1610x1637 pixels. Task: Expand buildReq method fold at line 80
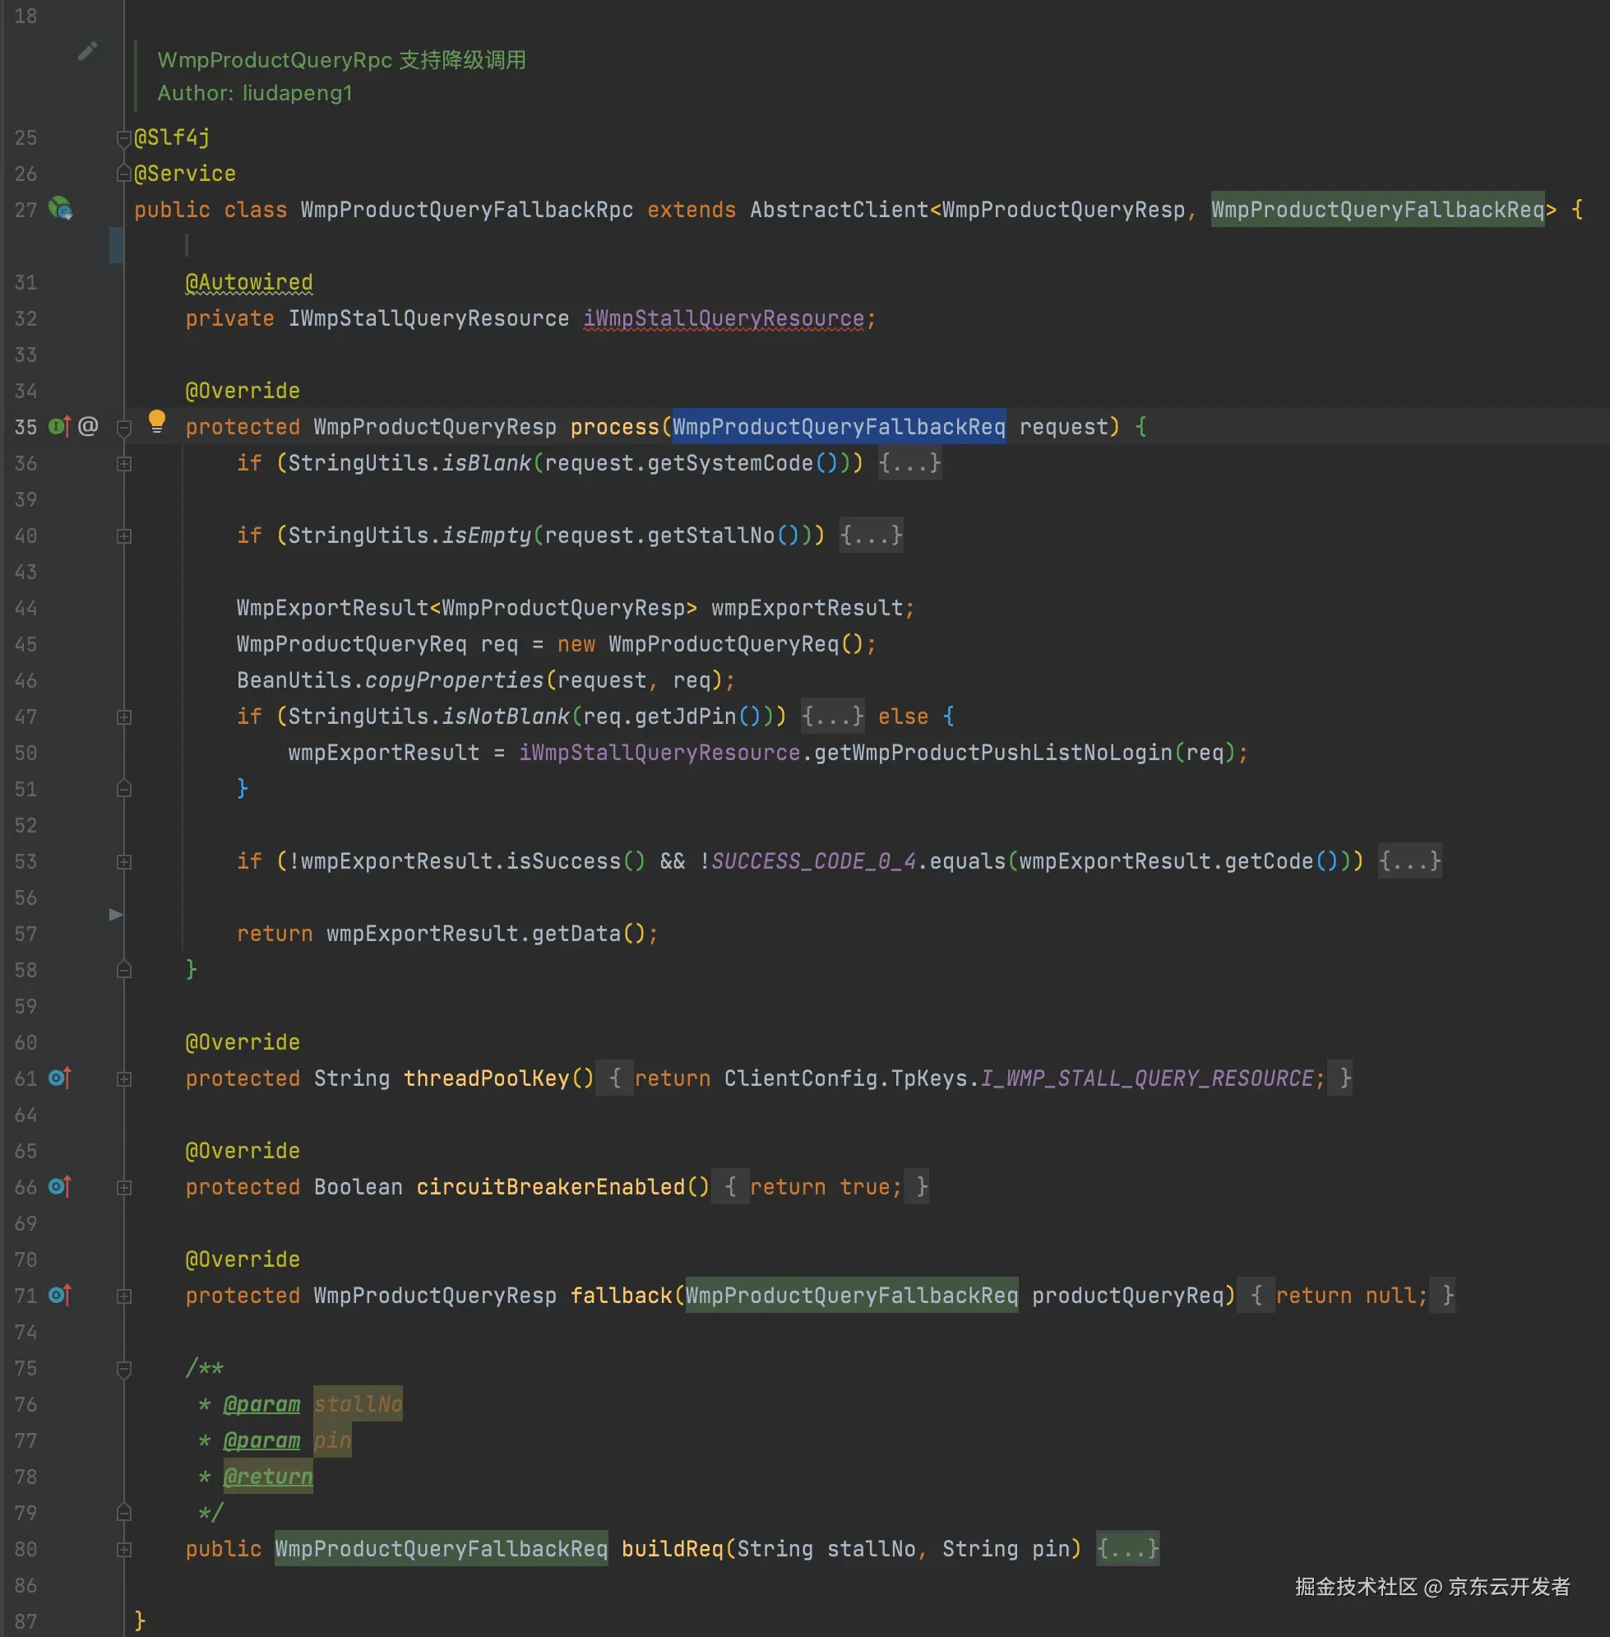click(x=123, y=1550)
